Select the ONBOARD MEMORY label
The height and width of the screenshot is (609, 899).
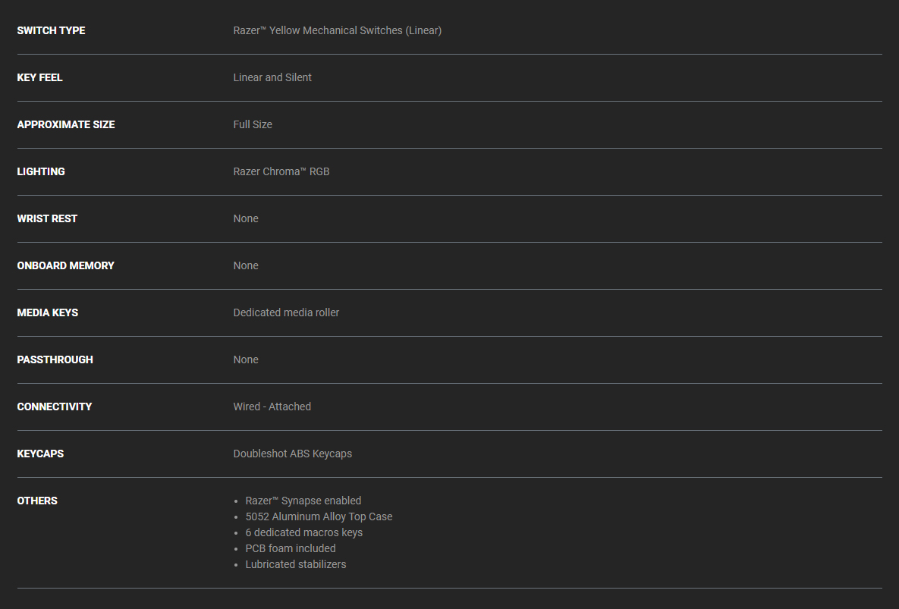tap(65, 265)
